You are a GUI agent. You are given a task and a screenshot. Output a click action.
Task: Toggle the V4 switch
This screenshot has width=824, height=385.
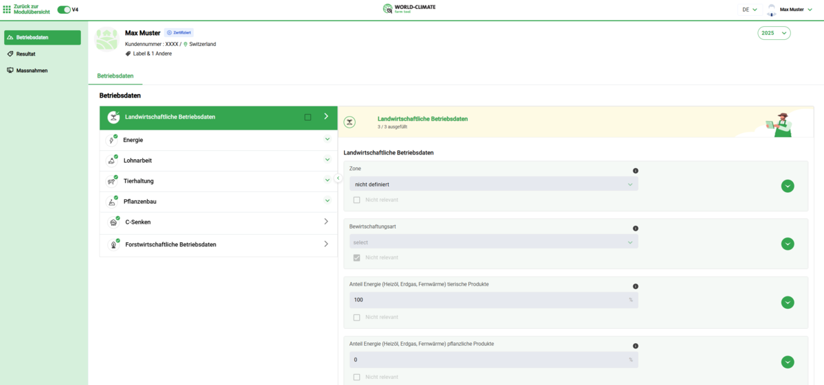[64, 10]
